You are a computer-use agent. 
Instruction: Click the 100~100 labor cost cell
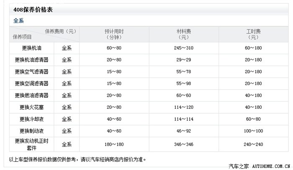[x=253, y=131]
